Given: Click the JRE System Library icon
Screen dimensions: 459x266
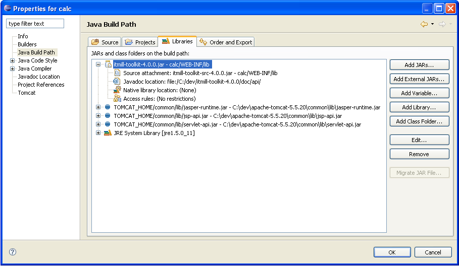Looking at the screenshot, I should pos(107,133).
